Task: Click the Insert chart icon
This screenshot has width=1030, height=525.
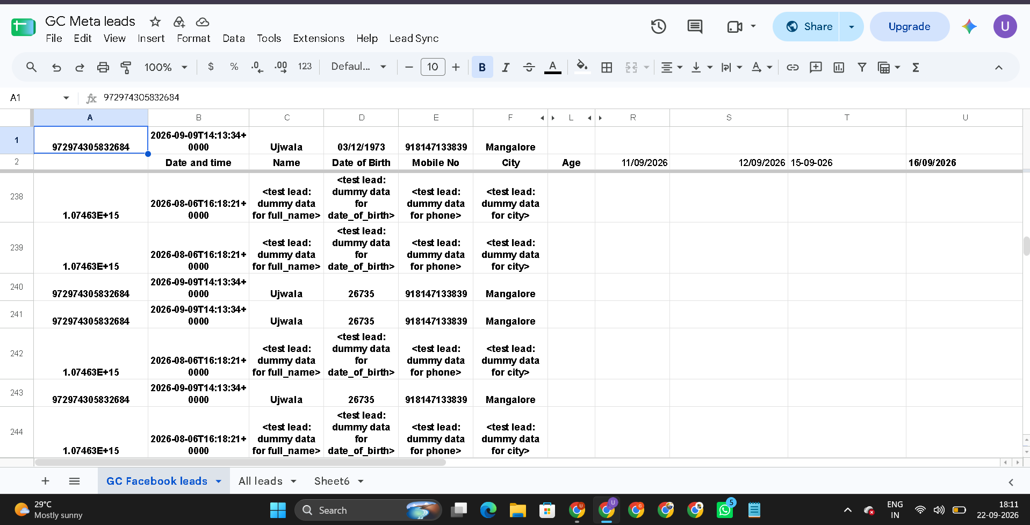Action: (839, 67)
